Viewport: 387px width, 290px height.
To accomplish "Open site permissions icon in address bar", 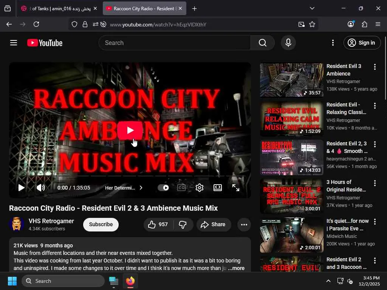I will coord(95,24).
